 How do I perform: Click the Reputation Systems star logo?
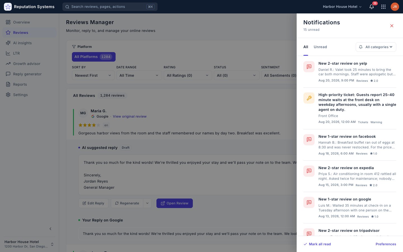[x=8, y=7]
